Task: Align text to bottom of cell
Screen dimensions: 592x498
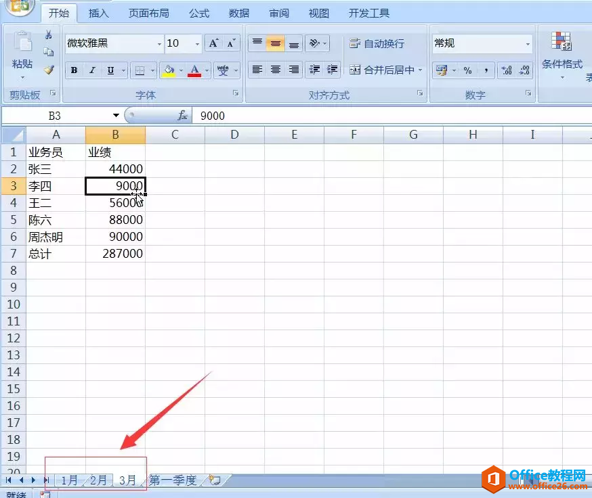Action: (294, 43)
